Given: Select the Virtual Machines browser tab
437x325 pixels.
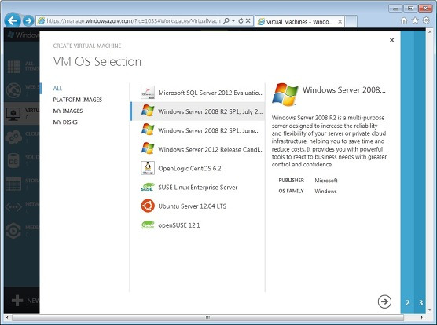Looking at the screenshot, I should click(x=299, y=22).
